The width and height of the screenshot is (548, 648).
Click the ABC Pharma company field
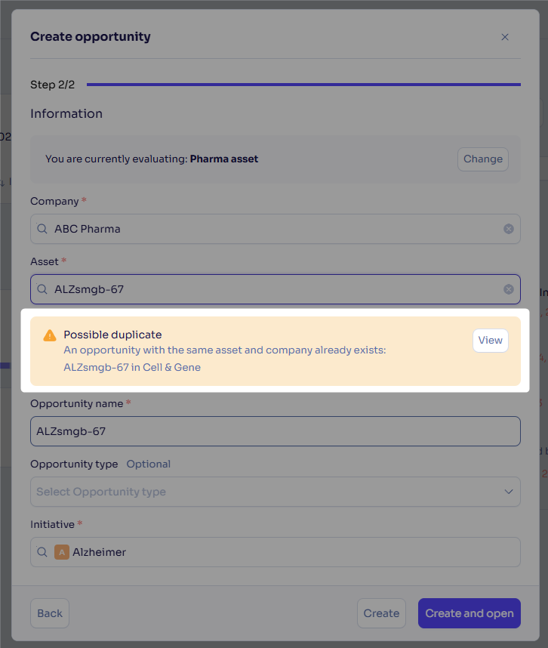pyautogui.click(x=275, y=229)
